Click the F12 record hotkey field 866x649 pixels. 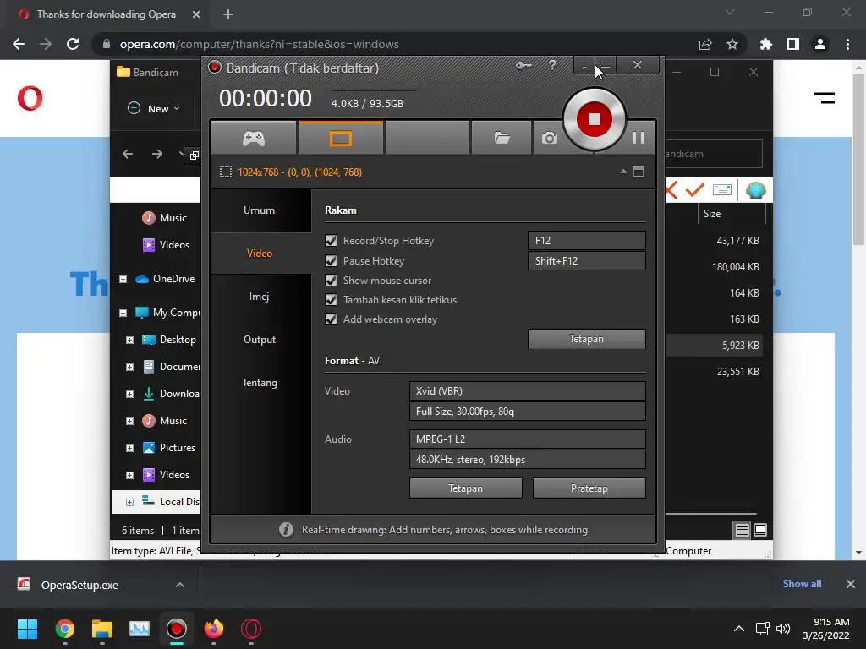click(x=587, y=241)
